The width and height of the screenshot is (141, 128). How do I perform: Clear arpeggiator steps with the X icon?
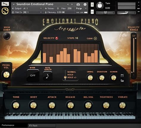click(x=95, y=38)
